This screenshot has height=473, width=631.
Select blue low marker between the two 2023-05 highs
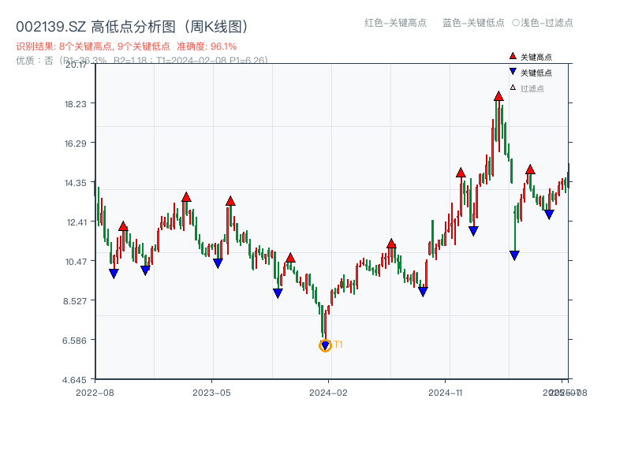218,263
